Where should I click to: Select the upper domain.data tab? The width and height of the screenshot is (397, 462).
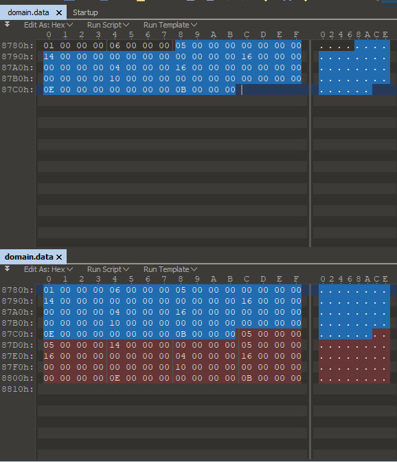click(28, 12)
